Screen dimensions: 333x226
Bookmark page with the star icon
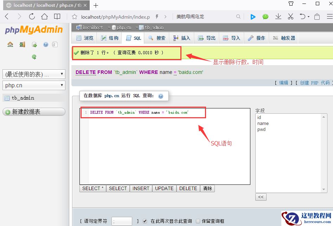(x=74, y=17)
